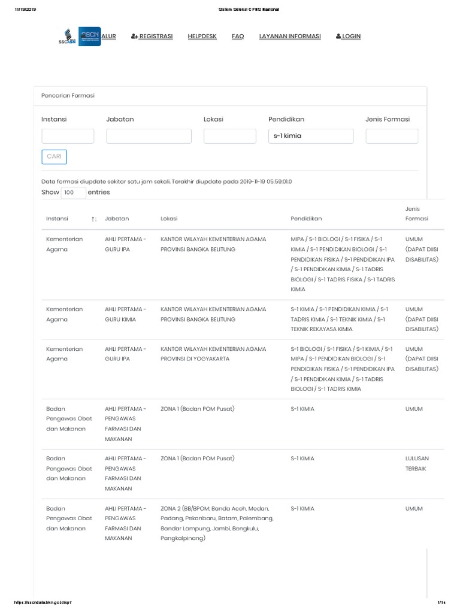Sort by the Jabatan column header

(x=117, y=219)
